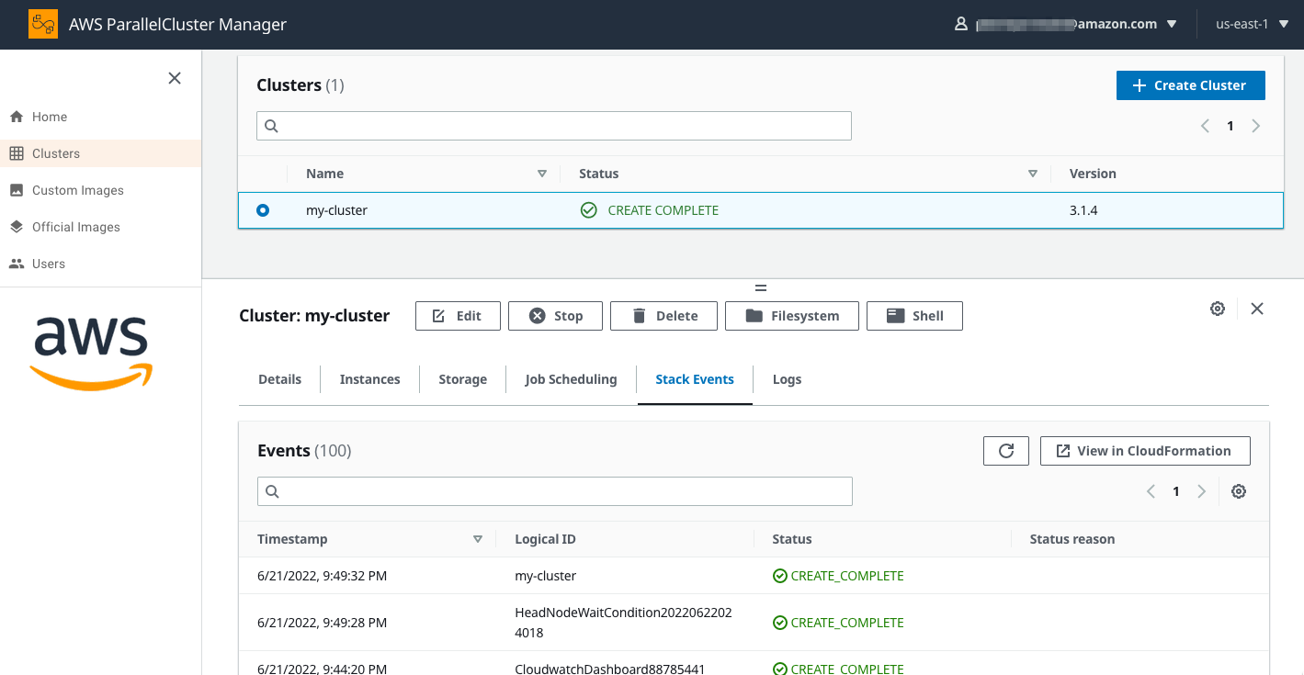Click the Users people icon in sidebar
This screenshot has height=675, width=1304.
tap(17, 264)
